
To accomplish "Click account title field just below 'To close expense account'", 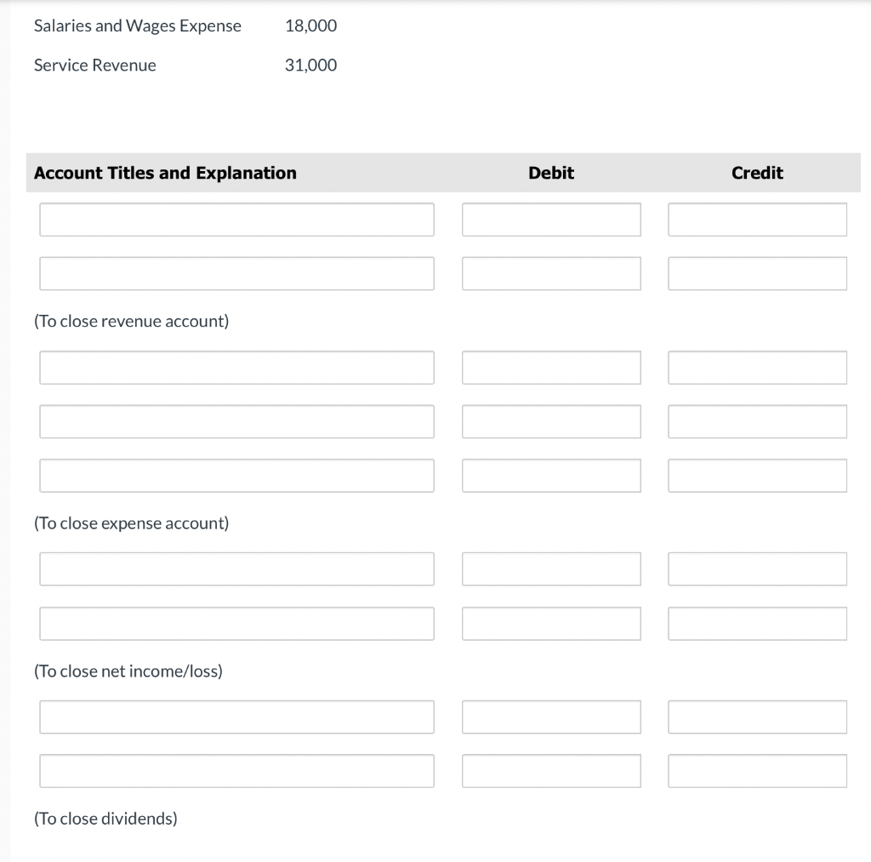I will click(236, 569).
